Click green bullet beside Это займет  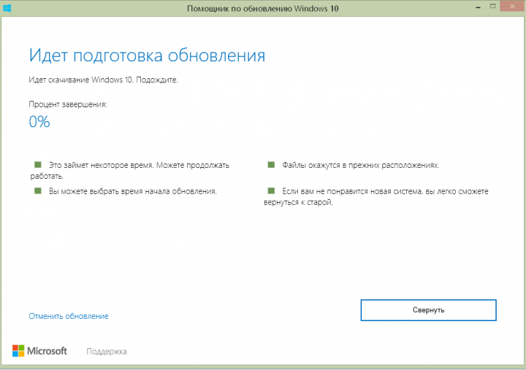[37, 164]
